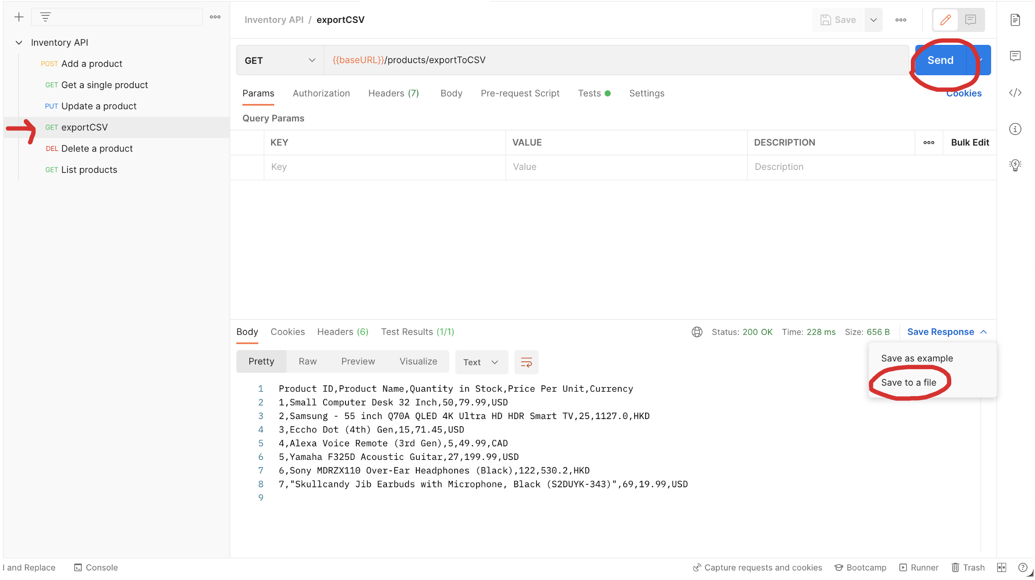
Task: Open the request Info panel
Action: point(1016,129)
